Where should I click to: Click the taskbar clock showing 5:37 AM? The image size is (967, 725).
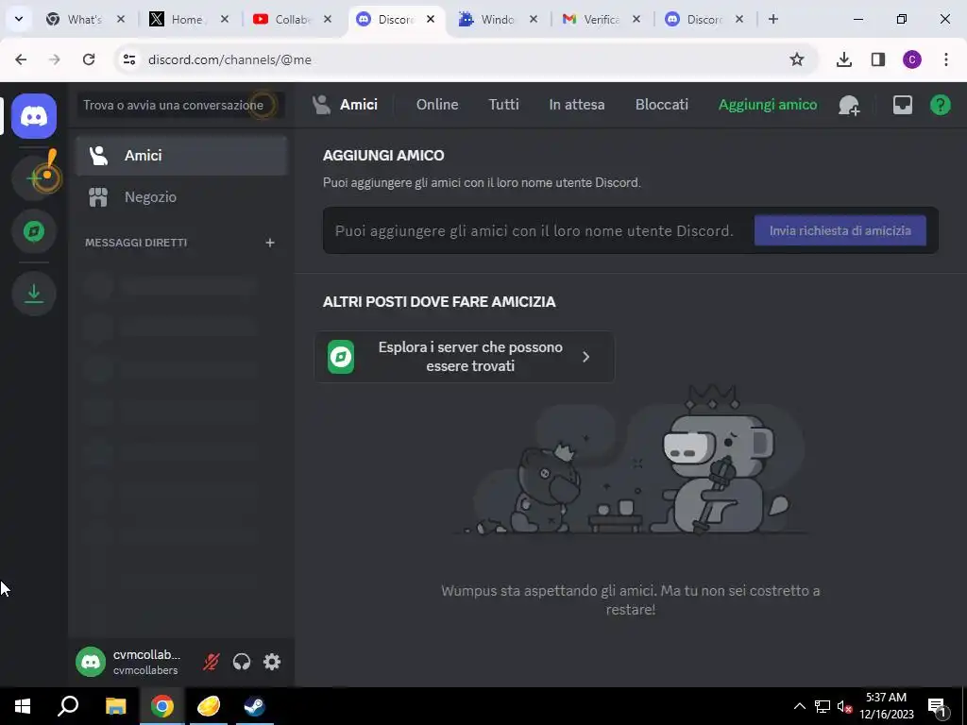point(886,706)
